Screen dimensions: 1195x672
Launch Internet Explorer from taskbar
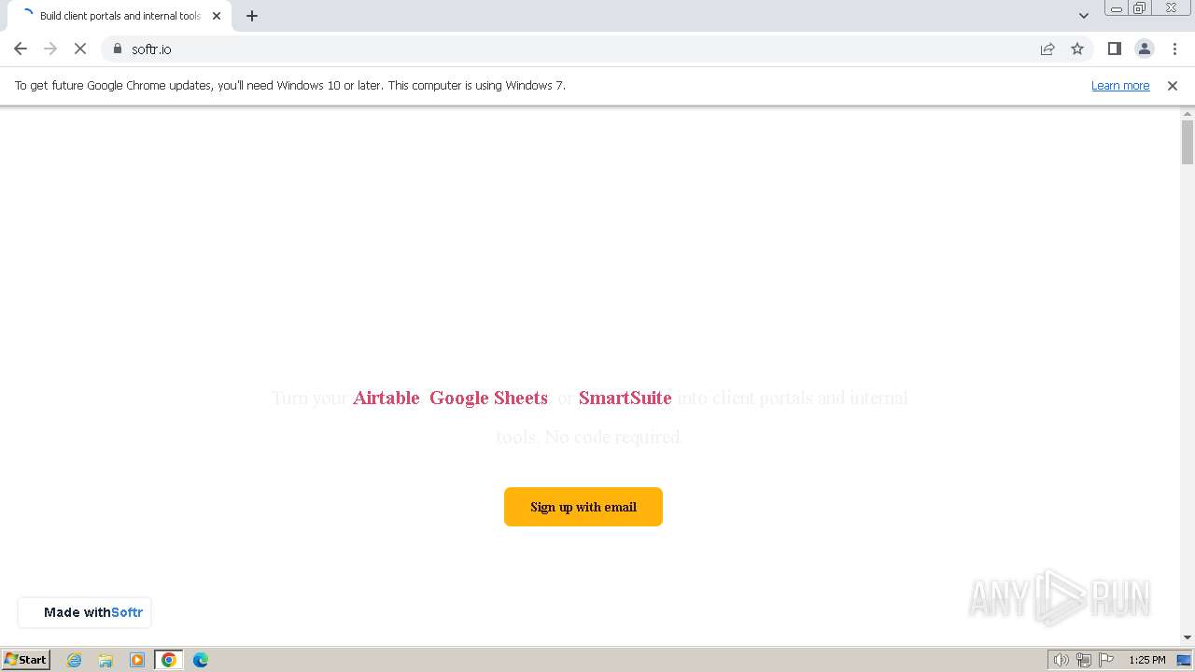point(75,660)
